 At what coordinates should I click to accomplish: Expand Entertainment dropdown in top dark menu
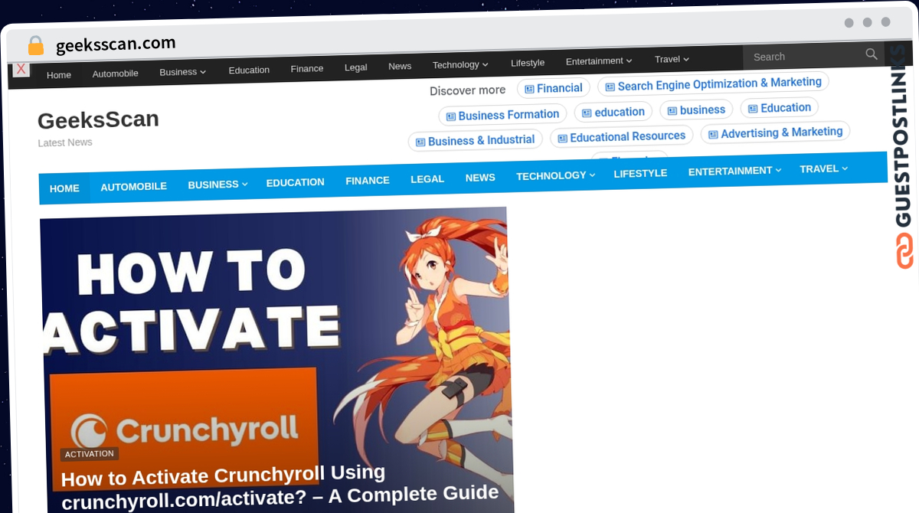pos(629,61)
